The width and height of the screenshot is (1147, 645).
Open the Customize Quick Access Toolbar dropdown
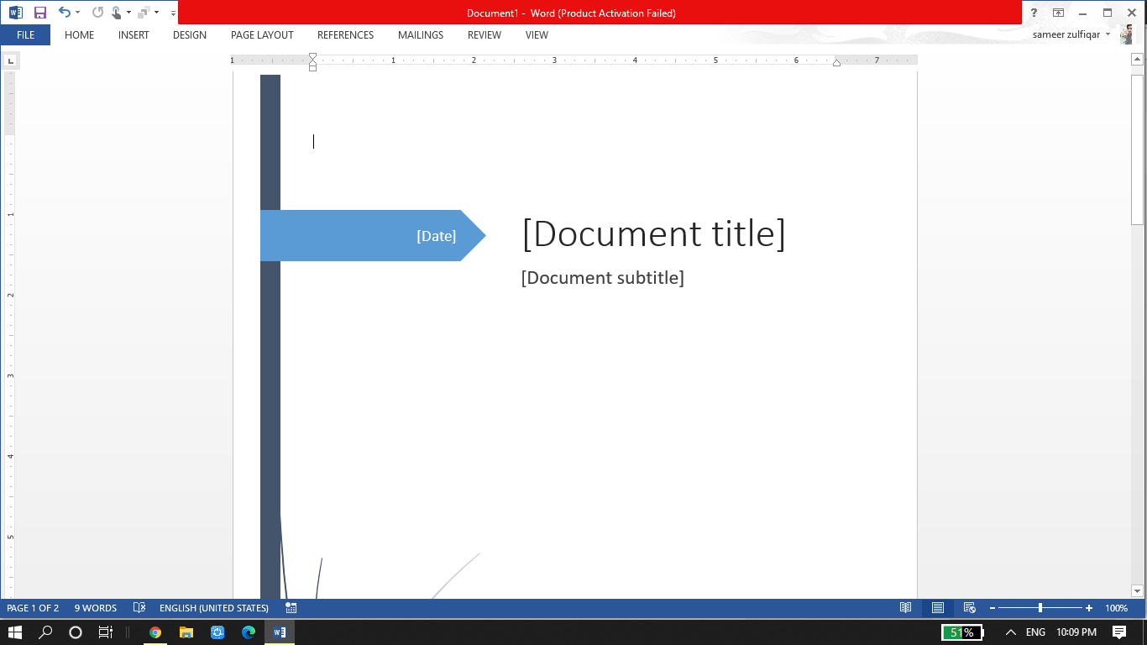click(172, 13)
